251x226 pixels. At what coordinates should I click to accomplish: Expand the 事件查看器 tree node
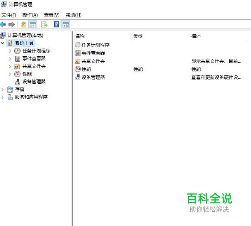(x=10, y=59)
